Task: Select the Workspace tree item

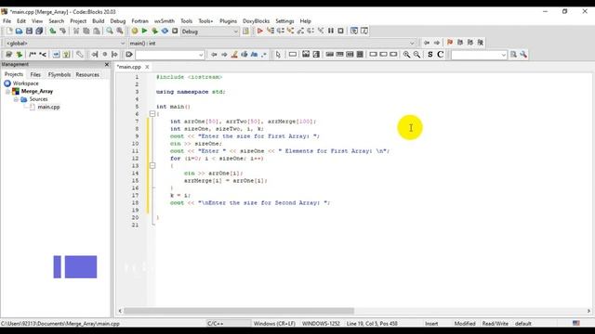Action: point(25,83)
